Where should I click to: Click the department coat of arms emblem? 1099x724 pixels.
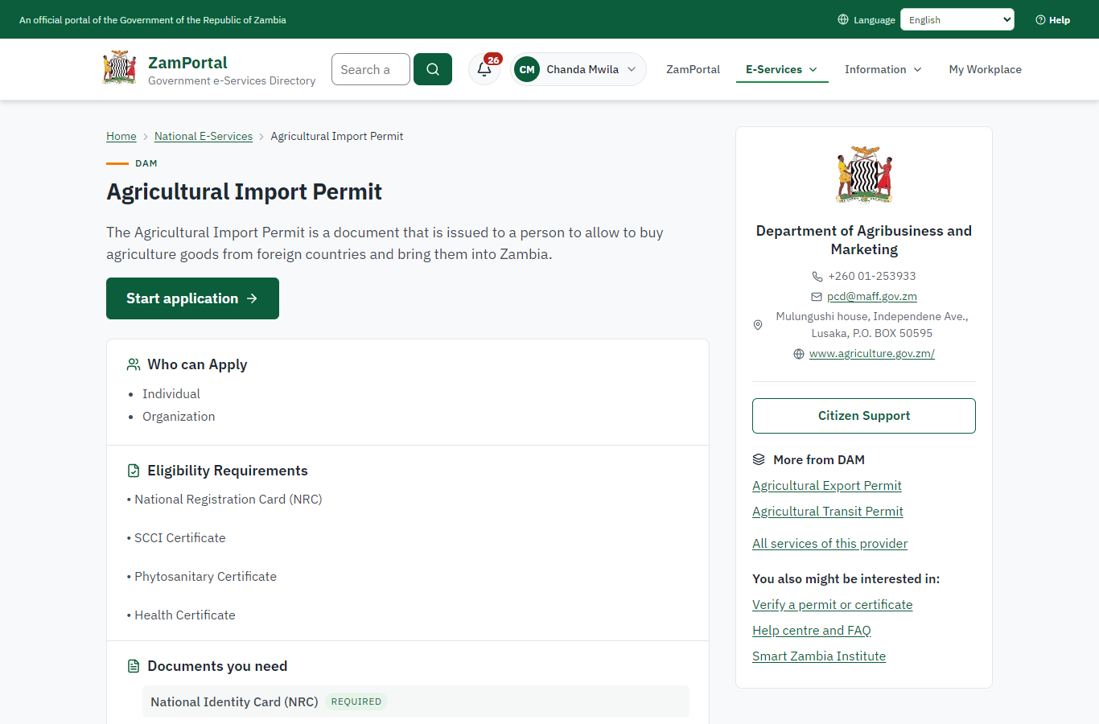864,175
